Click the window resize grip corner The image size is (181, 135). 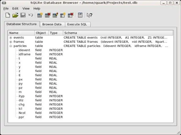coord(178,132)
